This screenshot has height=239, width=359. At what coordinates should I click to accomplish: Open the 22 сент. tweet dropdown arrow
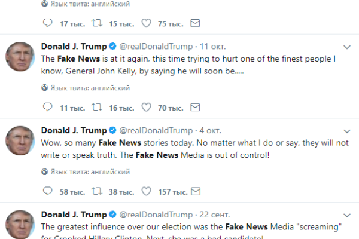346,214
